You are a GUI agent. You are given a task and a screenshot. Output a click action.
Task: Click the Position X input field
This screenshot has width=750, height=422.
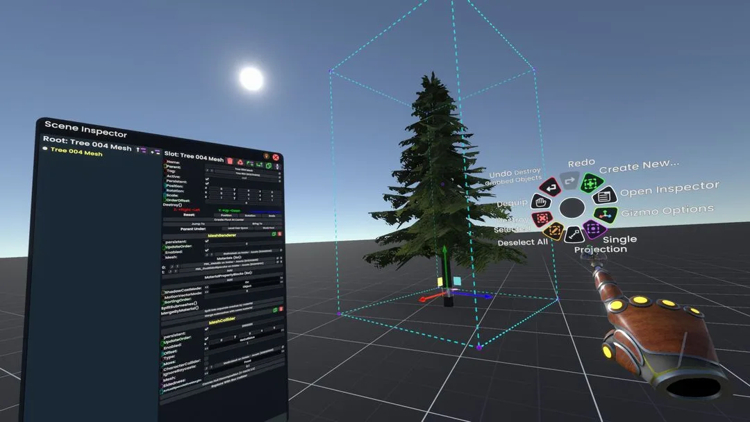pos(221,189)
